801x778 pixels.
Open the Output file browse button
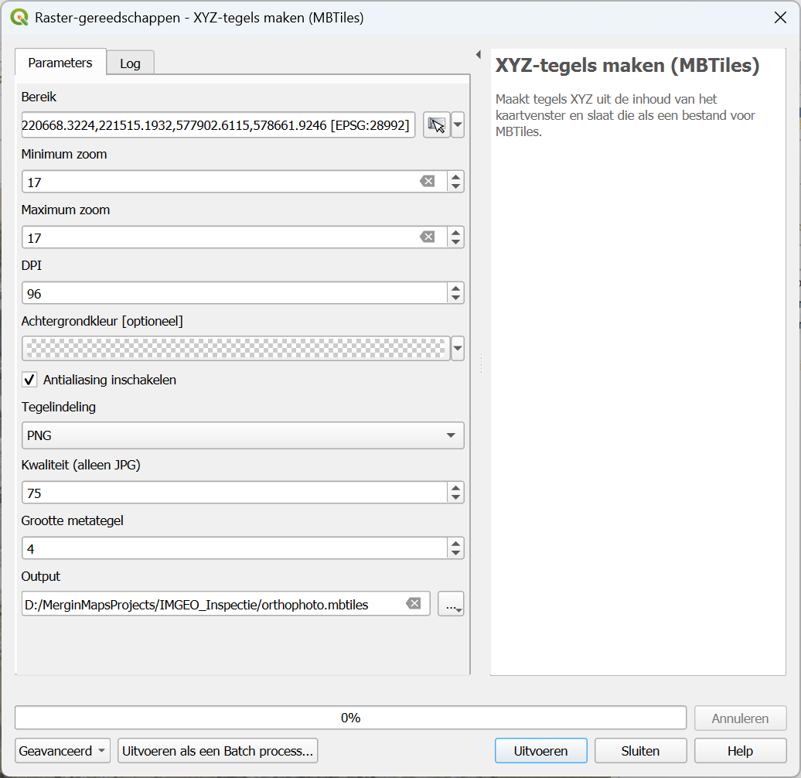pos(451,604)
